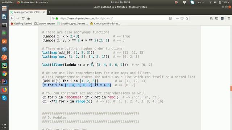The height and width of the screenshot is (130, 232).
Task: Open Skype from the dock
Action: [4, 98]
